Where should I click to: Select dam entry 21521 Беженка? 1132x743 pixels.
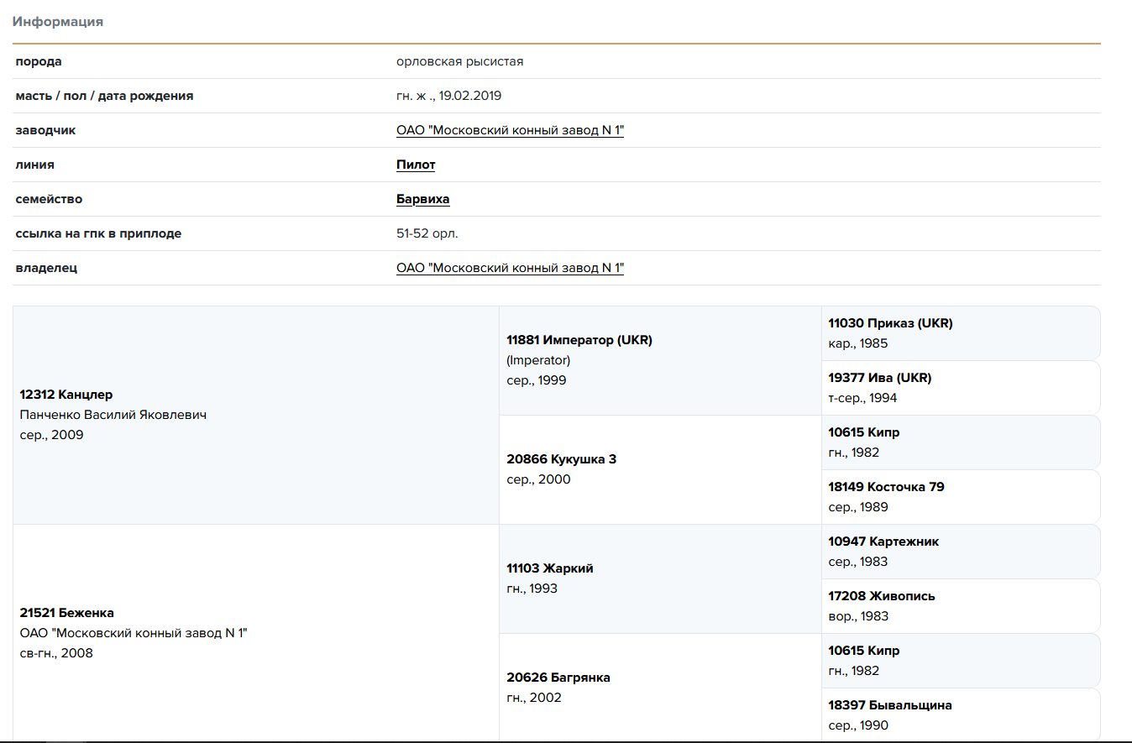click(67, 613)
